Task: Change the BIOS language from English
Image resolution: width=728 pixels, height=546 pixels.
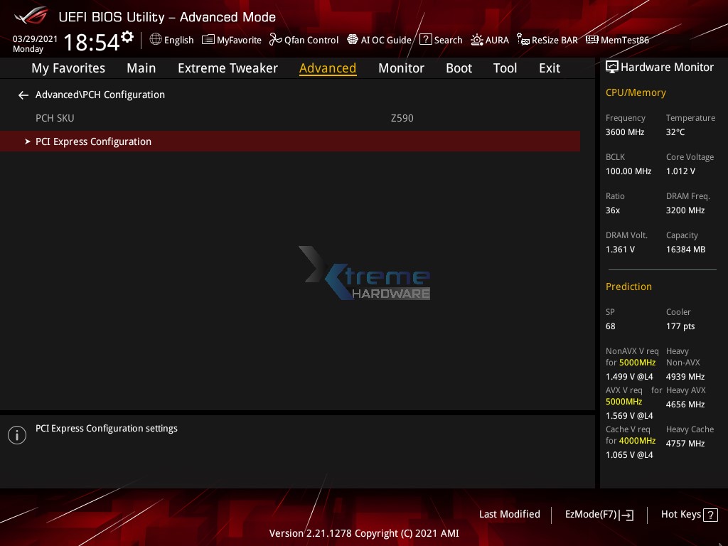Action: (171, 40)
